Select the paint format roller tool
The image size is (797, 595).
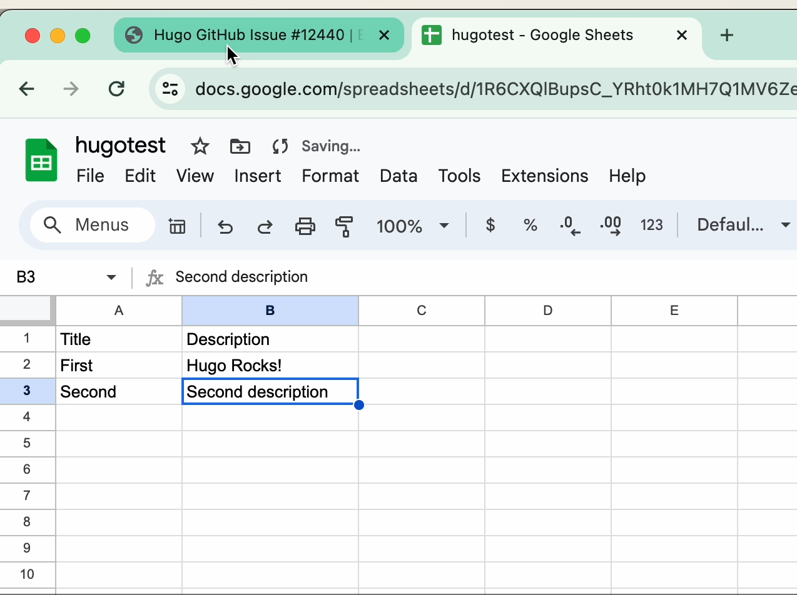click(344, 226)
